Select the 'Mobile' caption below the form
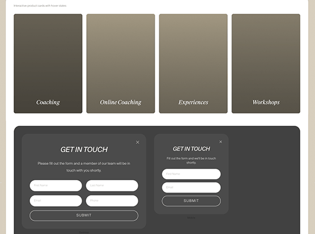Viewport: 315px width, 234px height. [191, 218]
